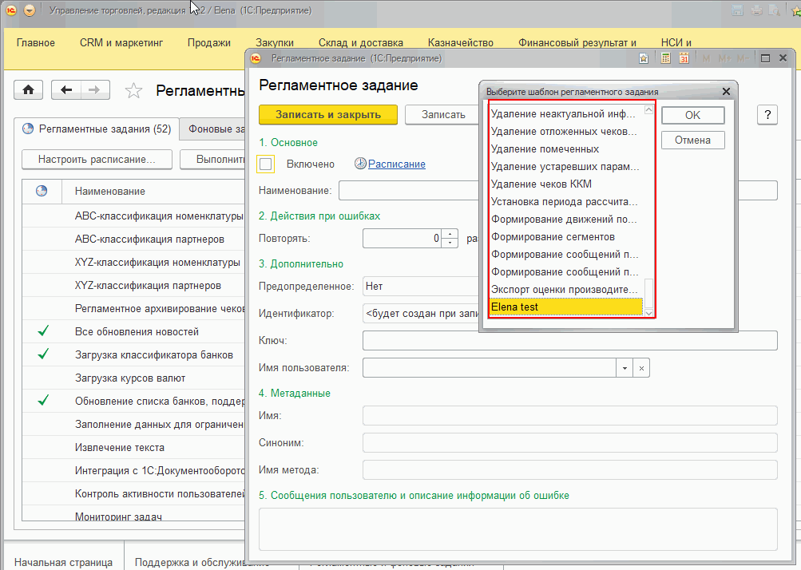Select Удаление чеков ККМ template
Image resolution: width=801 pixels, height=570 pixels.
click(566, 184)
